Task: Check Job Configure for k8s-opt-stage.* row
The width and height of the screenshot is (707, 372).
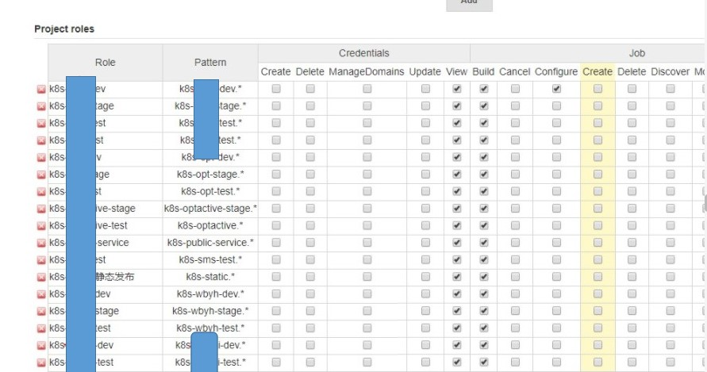Action: [x=556, y=174]
